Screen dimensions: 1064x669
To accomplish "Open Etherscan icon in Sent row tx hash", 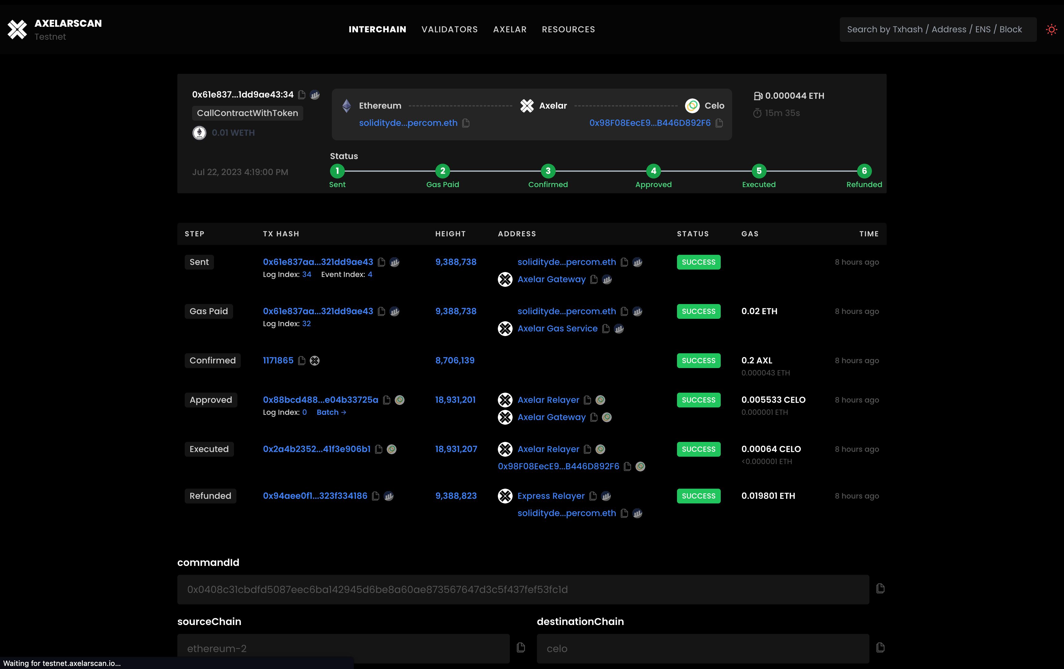I will click(395, 262).
